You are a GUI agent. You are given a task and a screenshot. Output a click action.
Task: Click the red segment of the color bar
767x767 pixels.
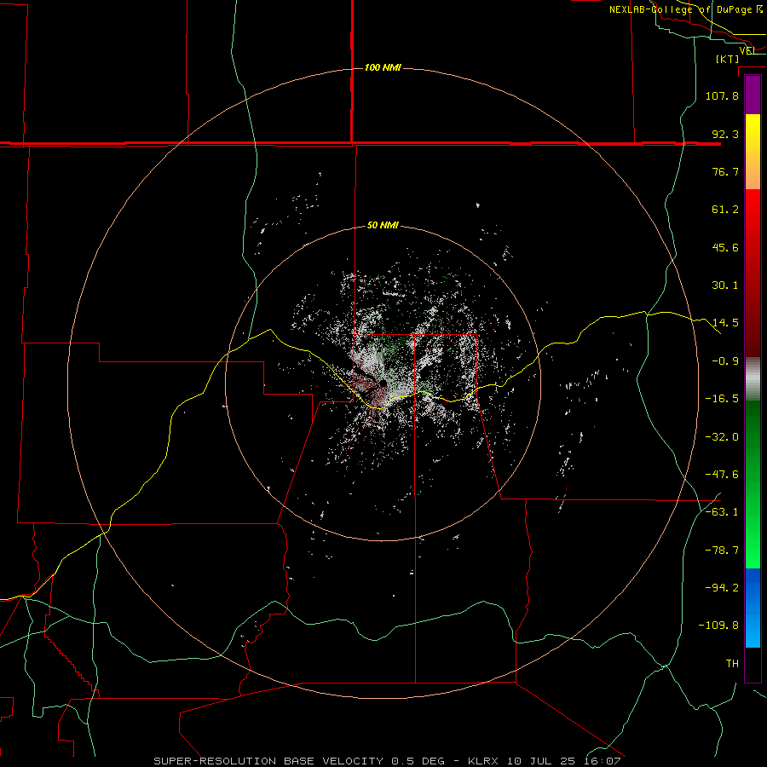[753, 273]
